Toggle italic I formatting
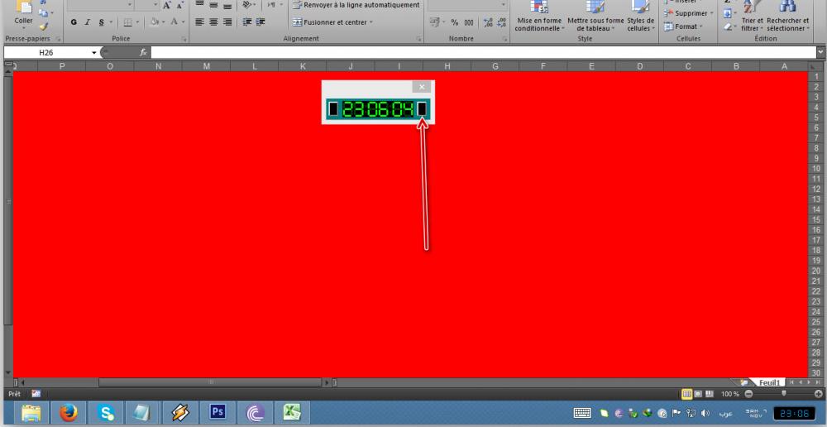This screenshot has height=427, width=827. [88, 22]
